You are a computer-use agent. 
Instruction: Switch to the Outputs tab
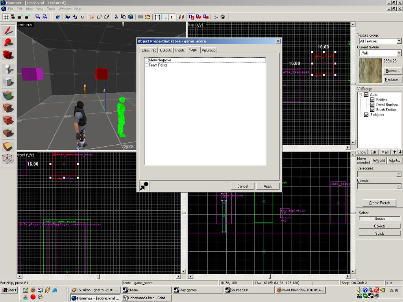click(x=166, y=50)
